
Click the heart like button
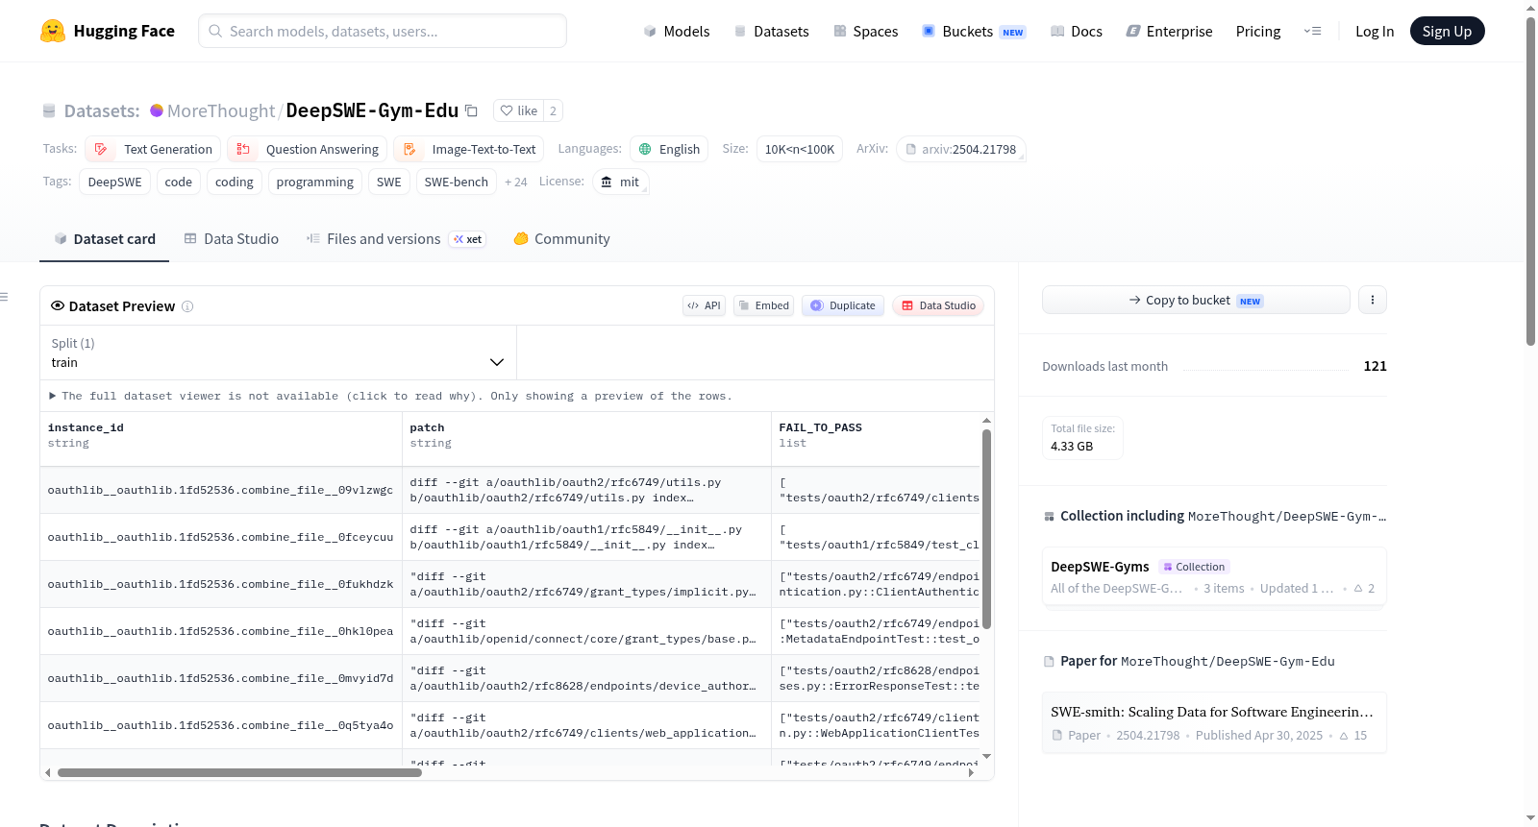519,110
